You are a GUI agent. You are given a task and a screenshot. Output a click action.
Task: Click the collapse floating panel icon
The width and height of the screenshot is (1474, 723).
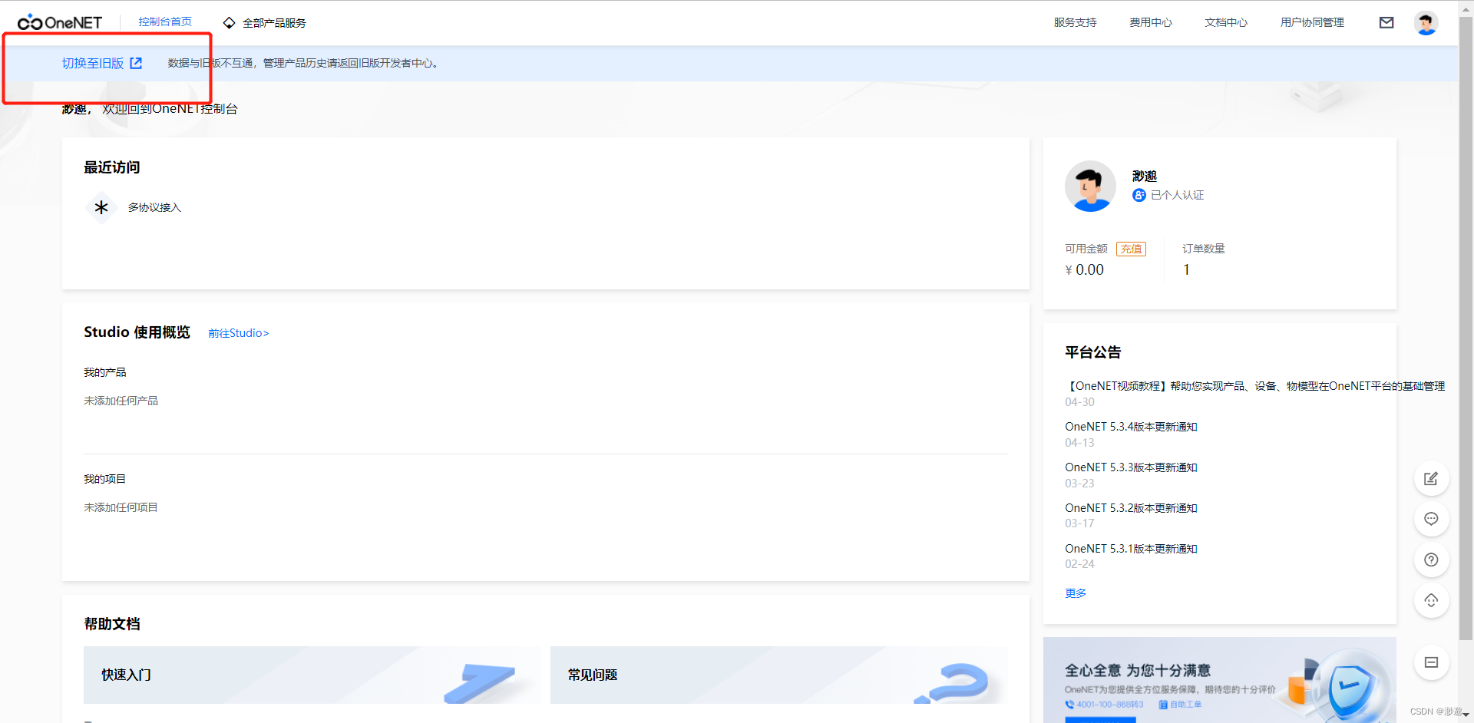coord(1431,662)
